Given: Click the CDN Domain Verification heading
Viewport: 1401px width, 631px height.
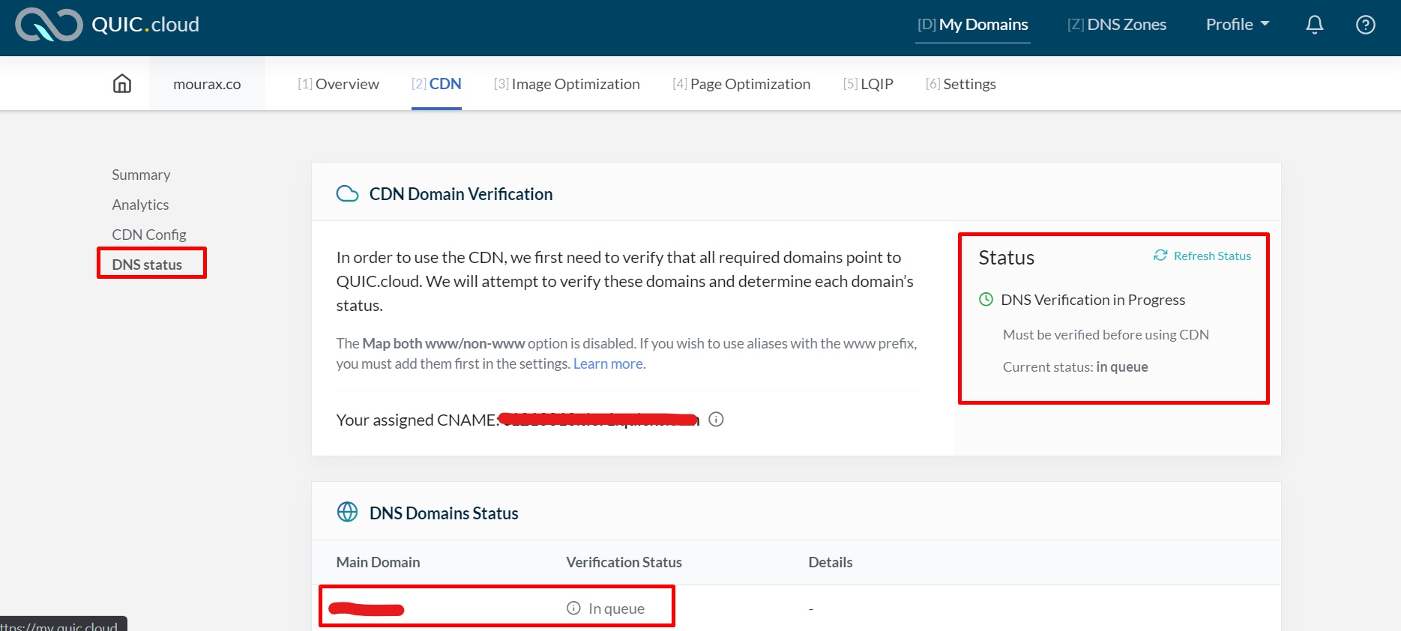Looking at the screenshot, I should pyautogui.click(x=461, y=194).
